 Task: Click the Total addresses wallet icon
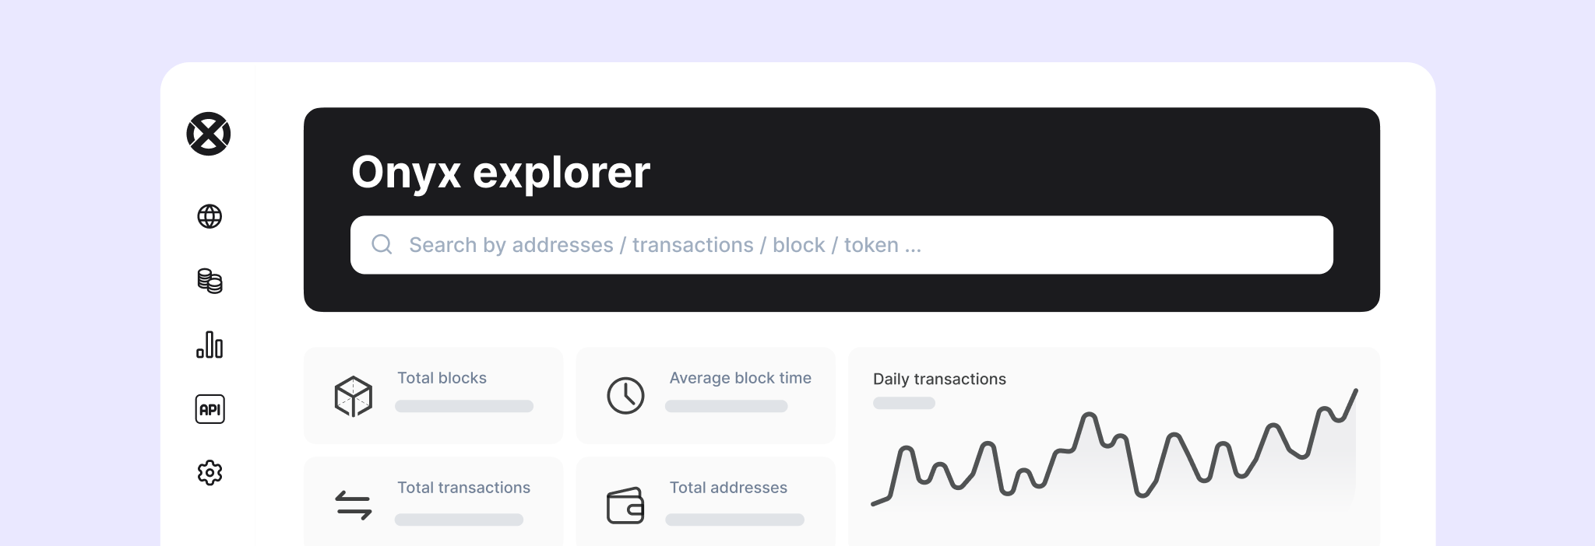[625, 506]
